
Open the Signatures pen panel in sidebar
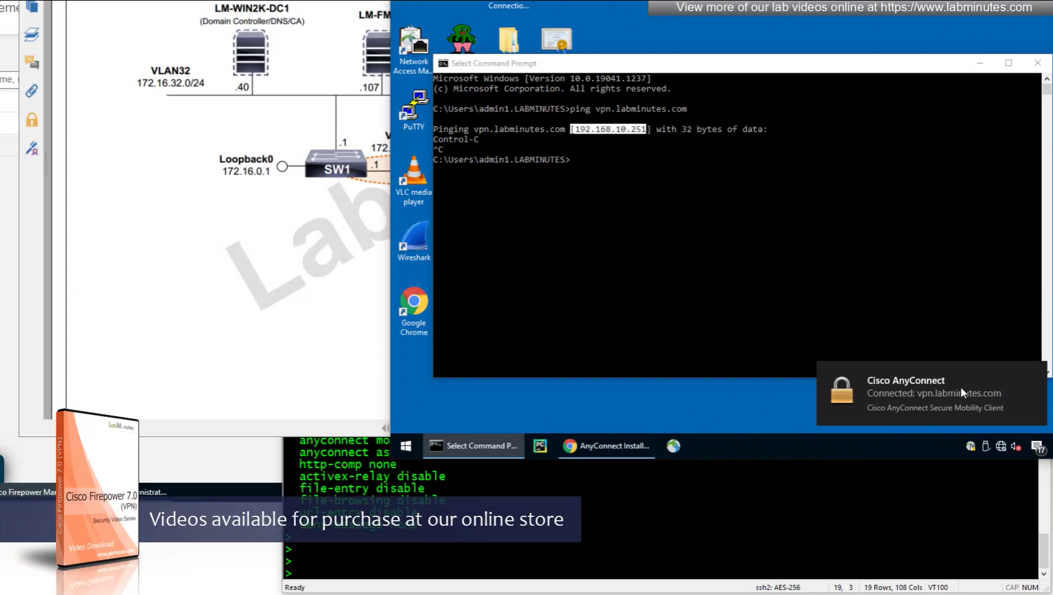(32, 149)
